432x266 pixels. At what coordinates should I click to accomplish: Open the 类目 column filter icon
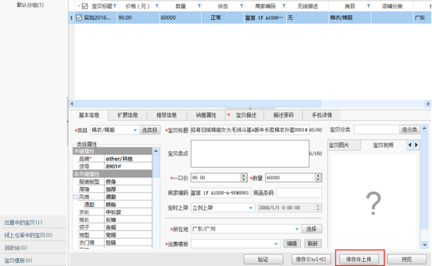(x=369, y=6)
